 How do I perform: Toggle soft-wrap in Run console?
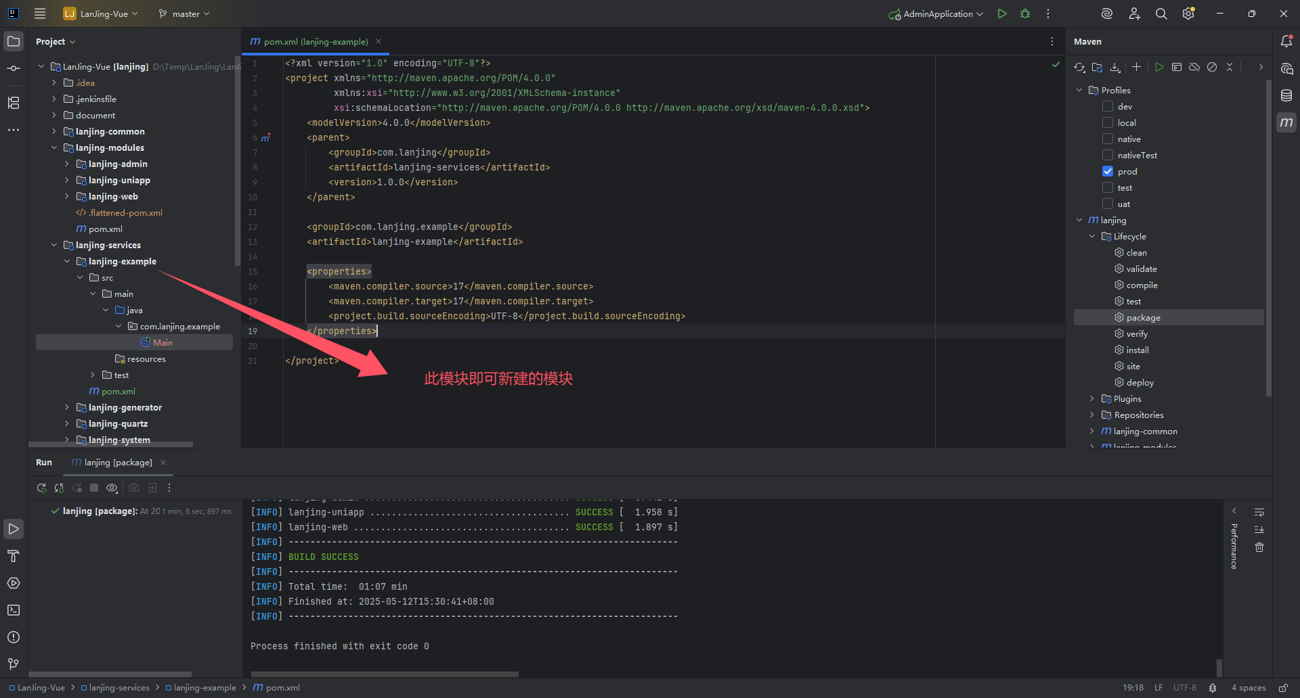pyautogui.click(x=1259, y=512)
